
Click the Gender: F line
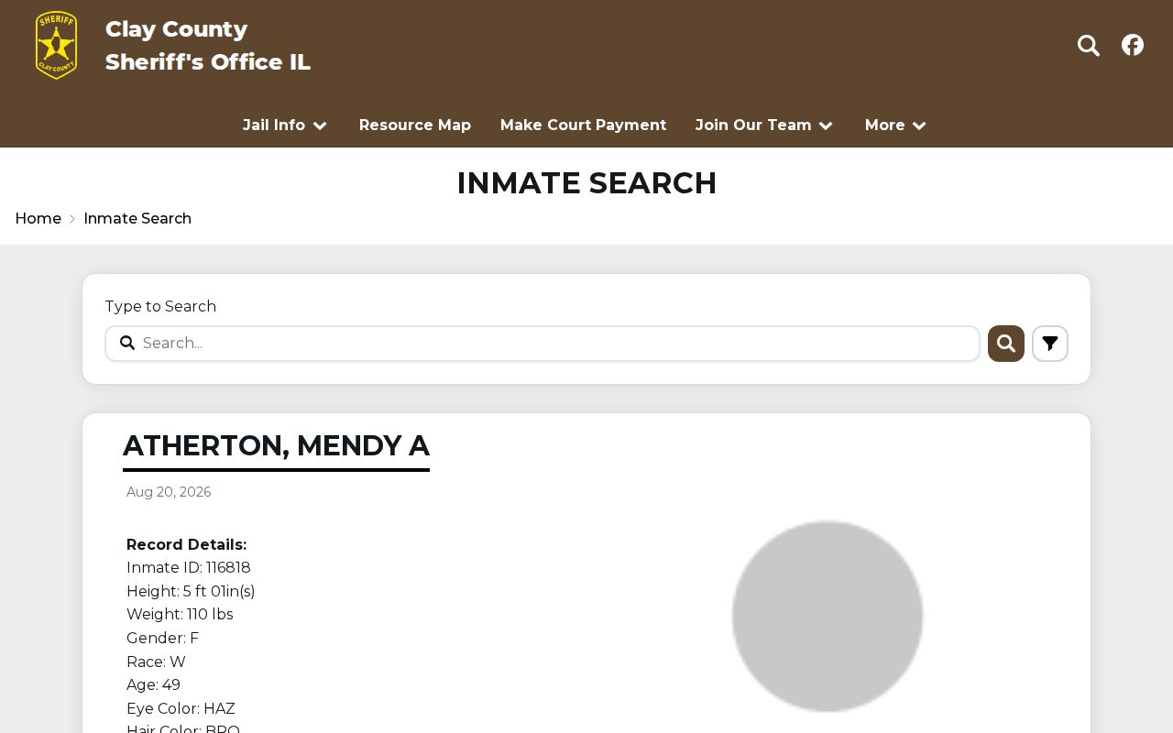click(x=162, y=639)
